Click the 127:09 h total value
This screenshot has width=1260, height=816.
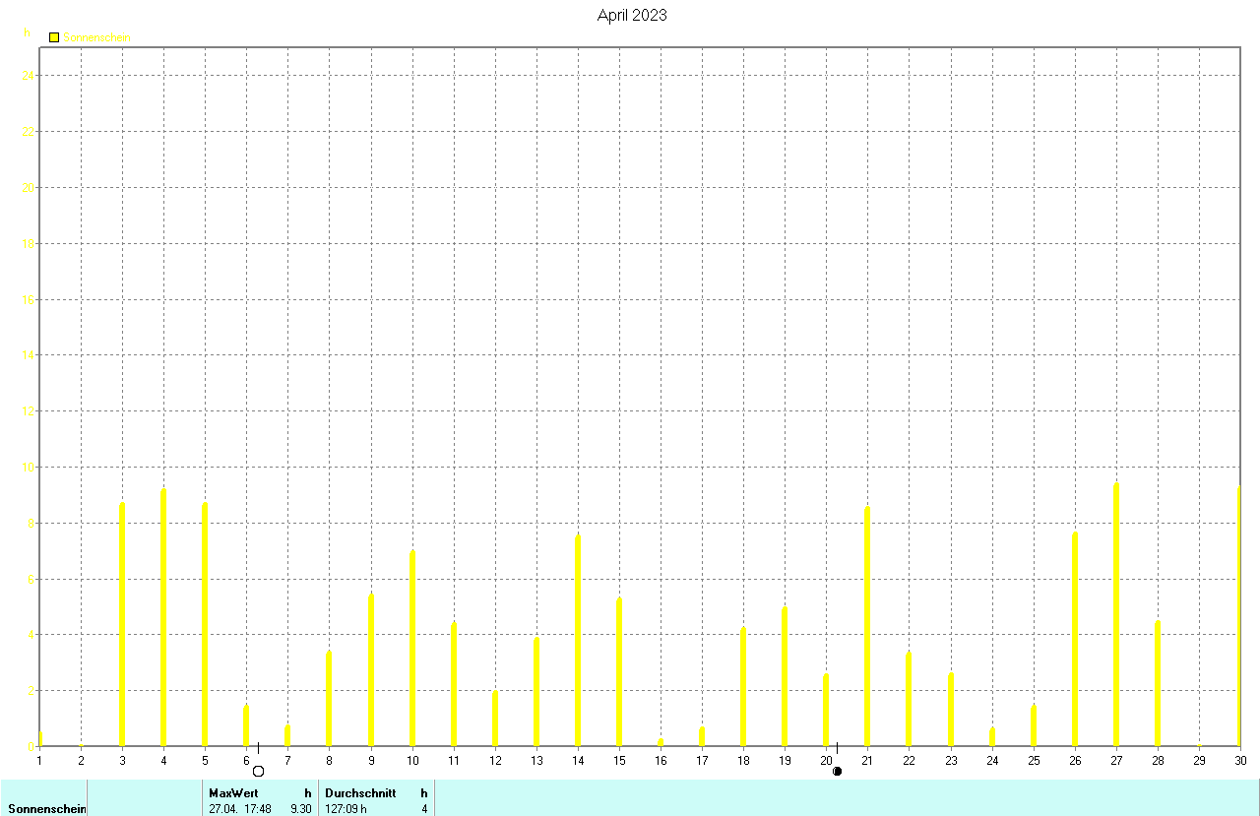pyautogui.click(x=346, y=809)
